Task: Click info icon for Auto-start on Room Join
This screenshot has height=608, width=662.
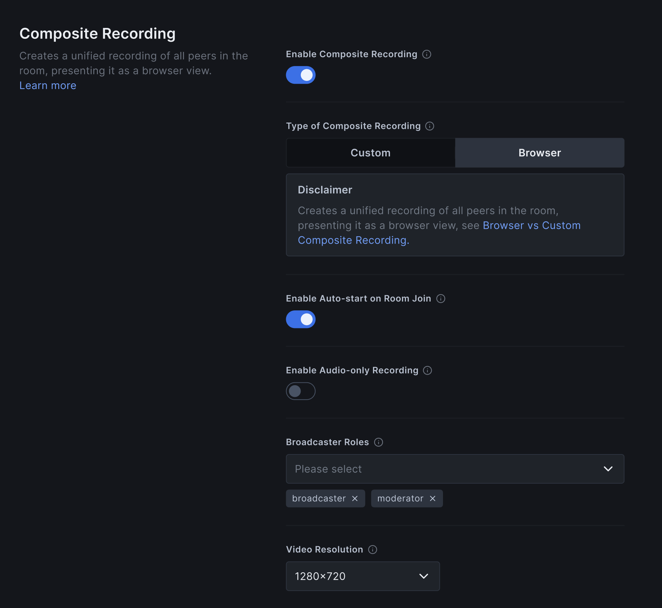Action: coord(441,299)
